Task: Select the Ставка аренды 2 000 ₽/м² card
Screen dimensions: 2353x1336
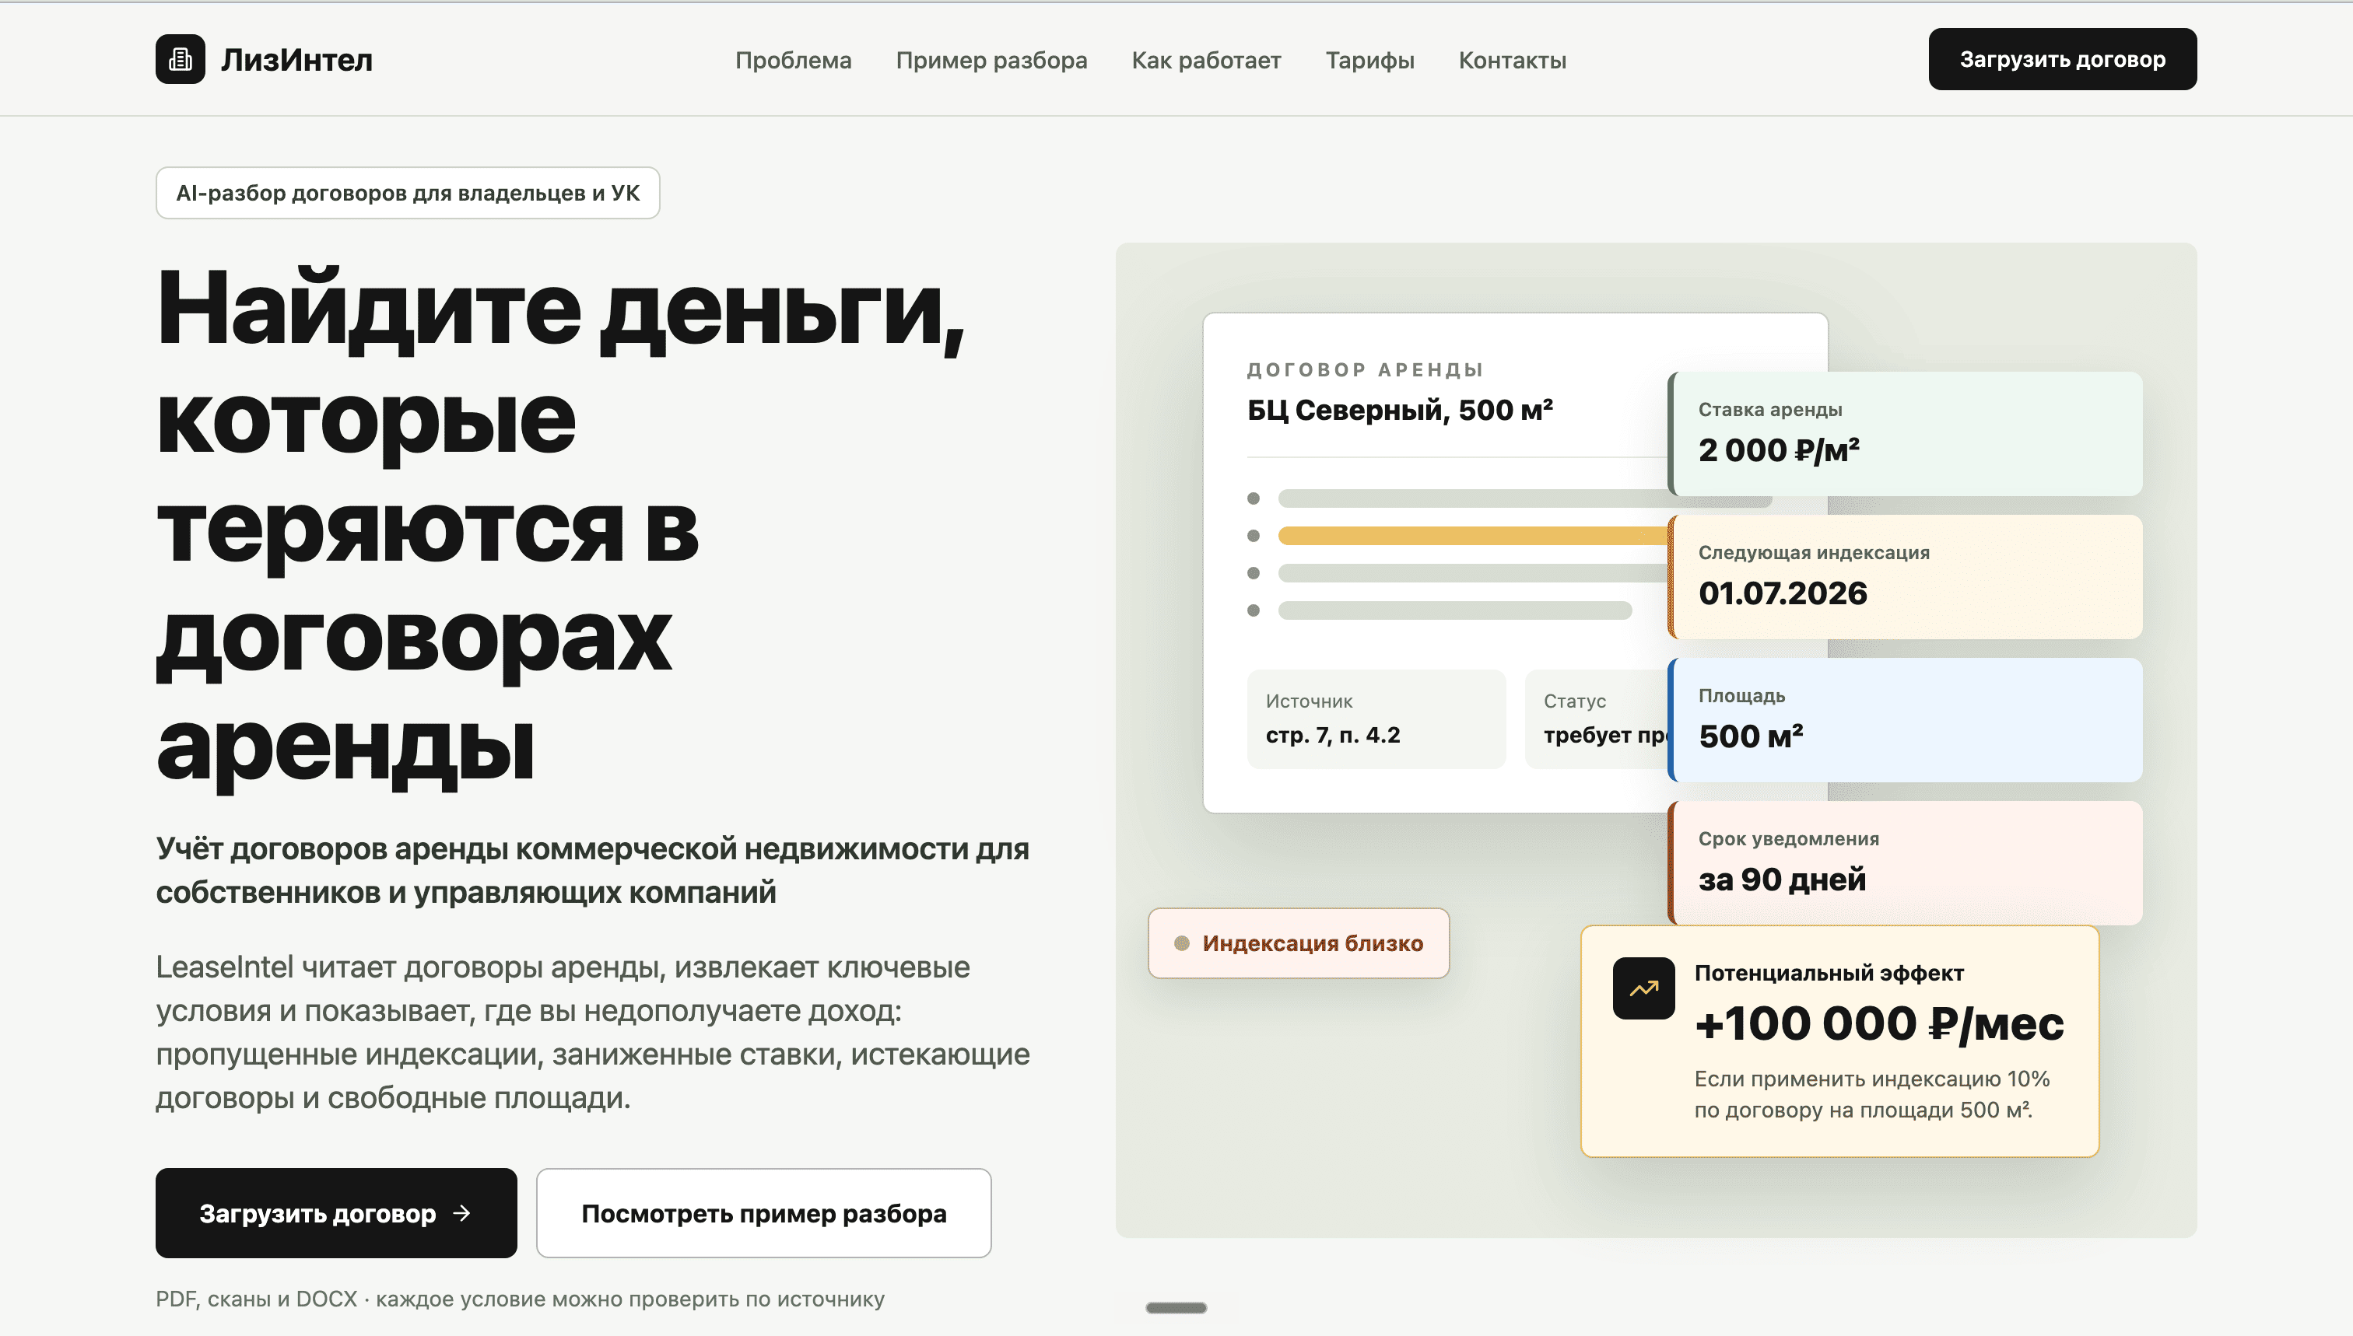Action: (x=1905, y=434)
